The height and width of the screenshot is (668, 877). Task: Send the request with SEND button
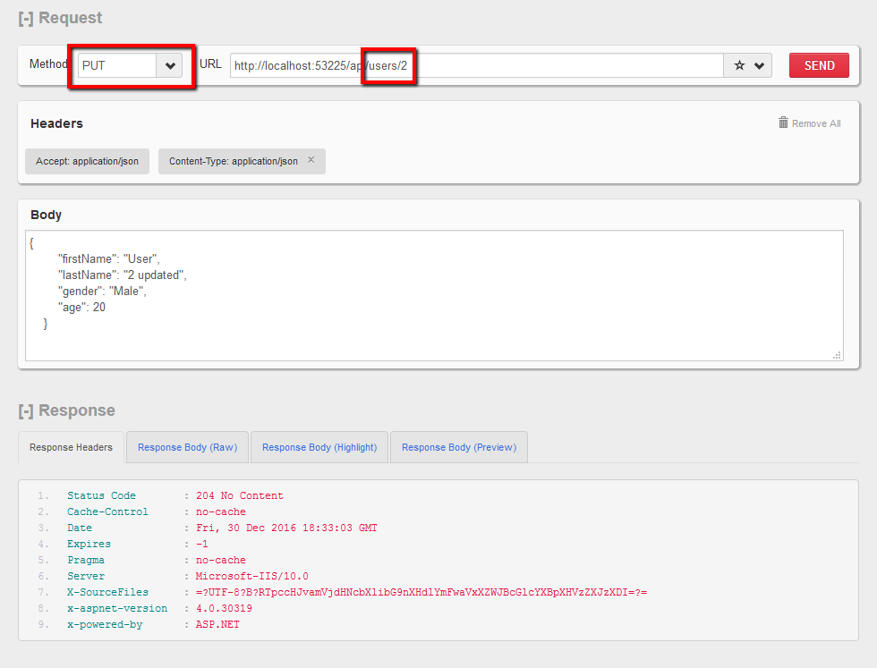(x=819, y=65)
